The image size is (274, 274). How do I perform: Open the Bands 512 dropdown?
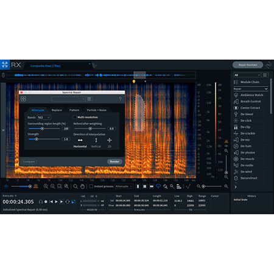[x=44, y=118]
